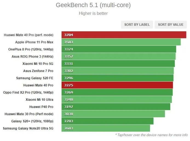This screenshot has height=141, width=190.
Task: Click the green 3503 score bar
Action: click(x=121, y=42)
